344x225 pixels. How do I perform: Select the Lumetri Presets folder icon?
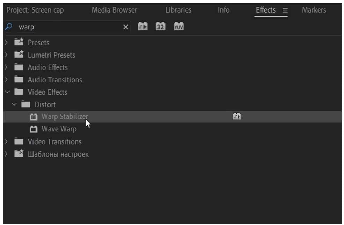tap(19, 55)
